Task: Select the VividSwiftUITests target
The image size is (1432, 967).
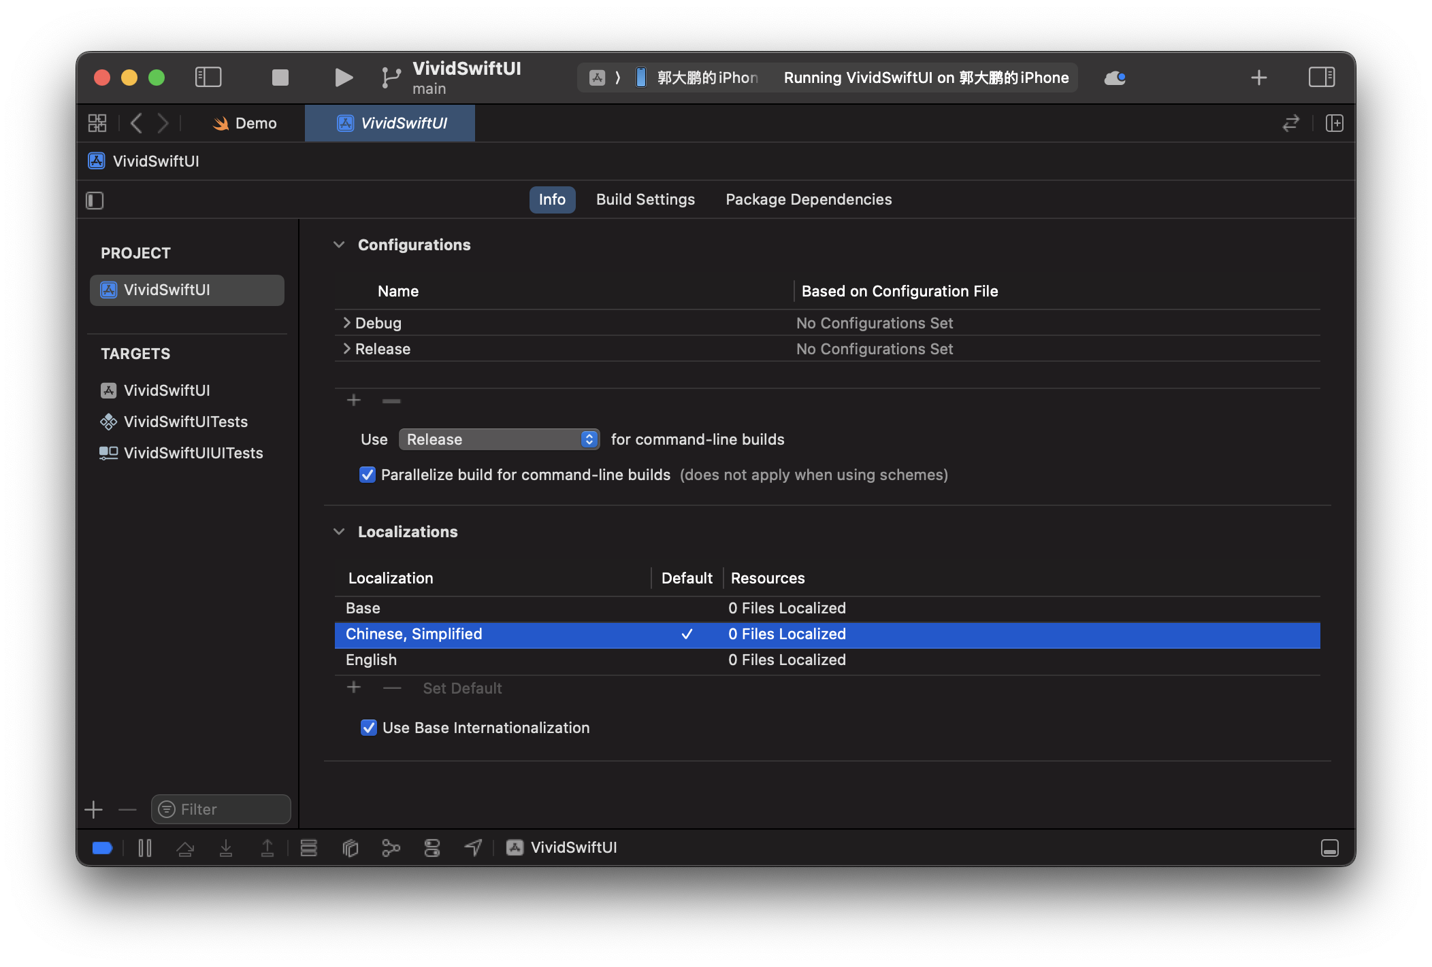Action: (187, 422)
